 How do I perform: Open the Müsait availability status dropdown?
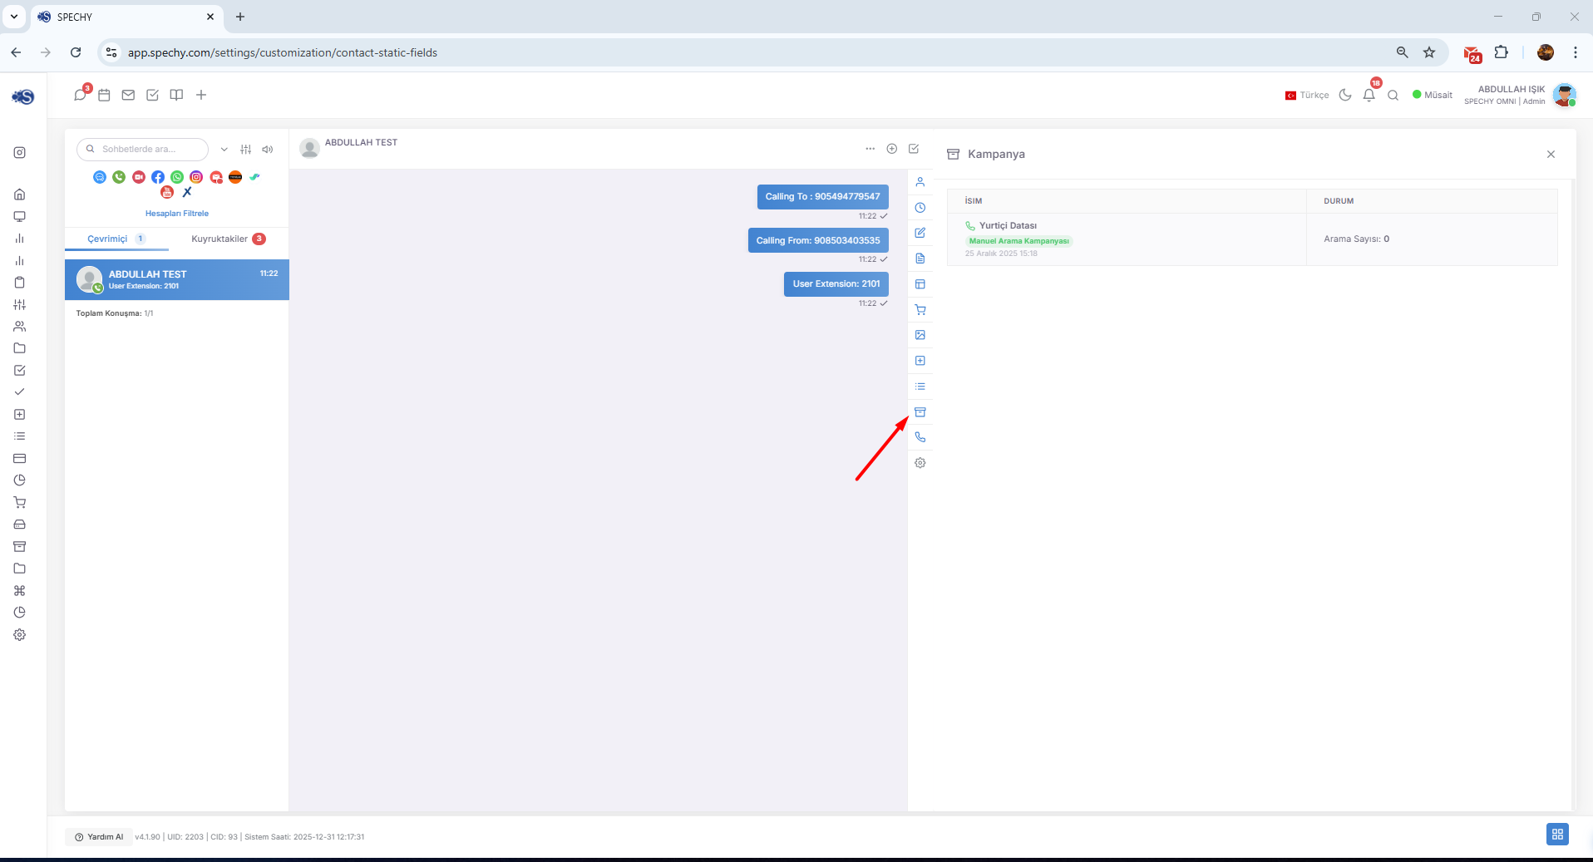coord(1433,95)
